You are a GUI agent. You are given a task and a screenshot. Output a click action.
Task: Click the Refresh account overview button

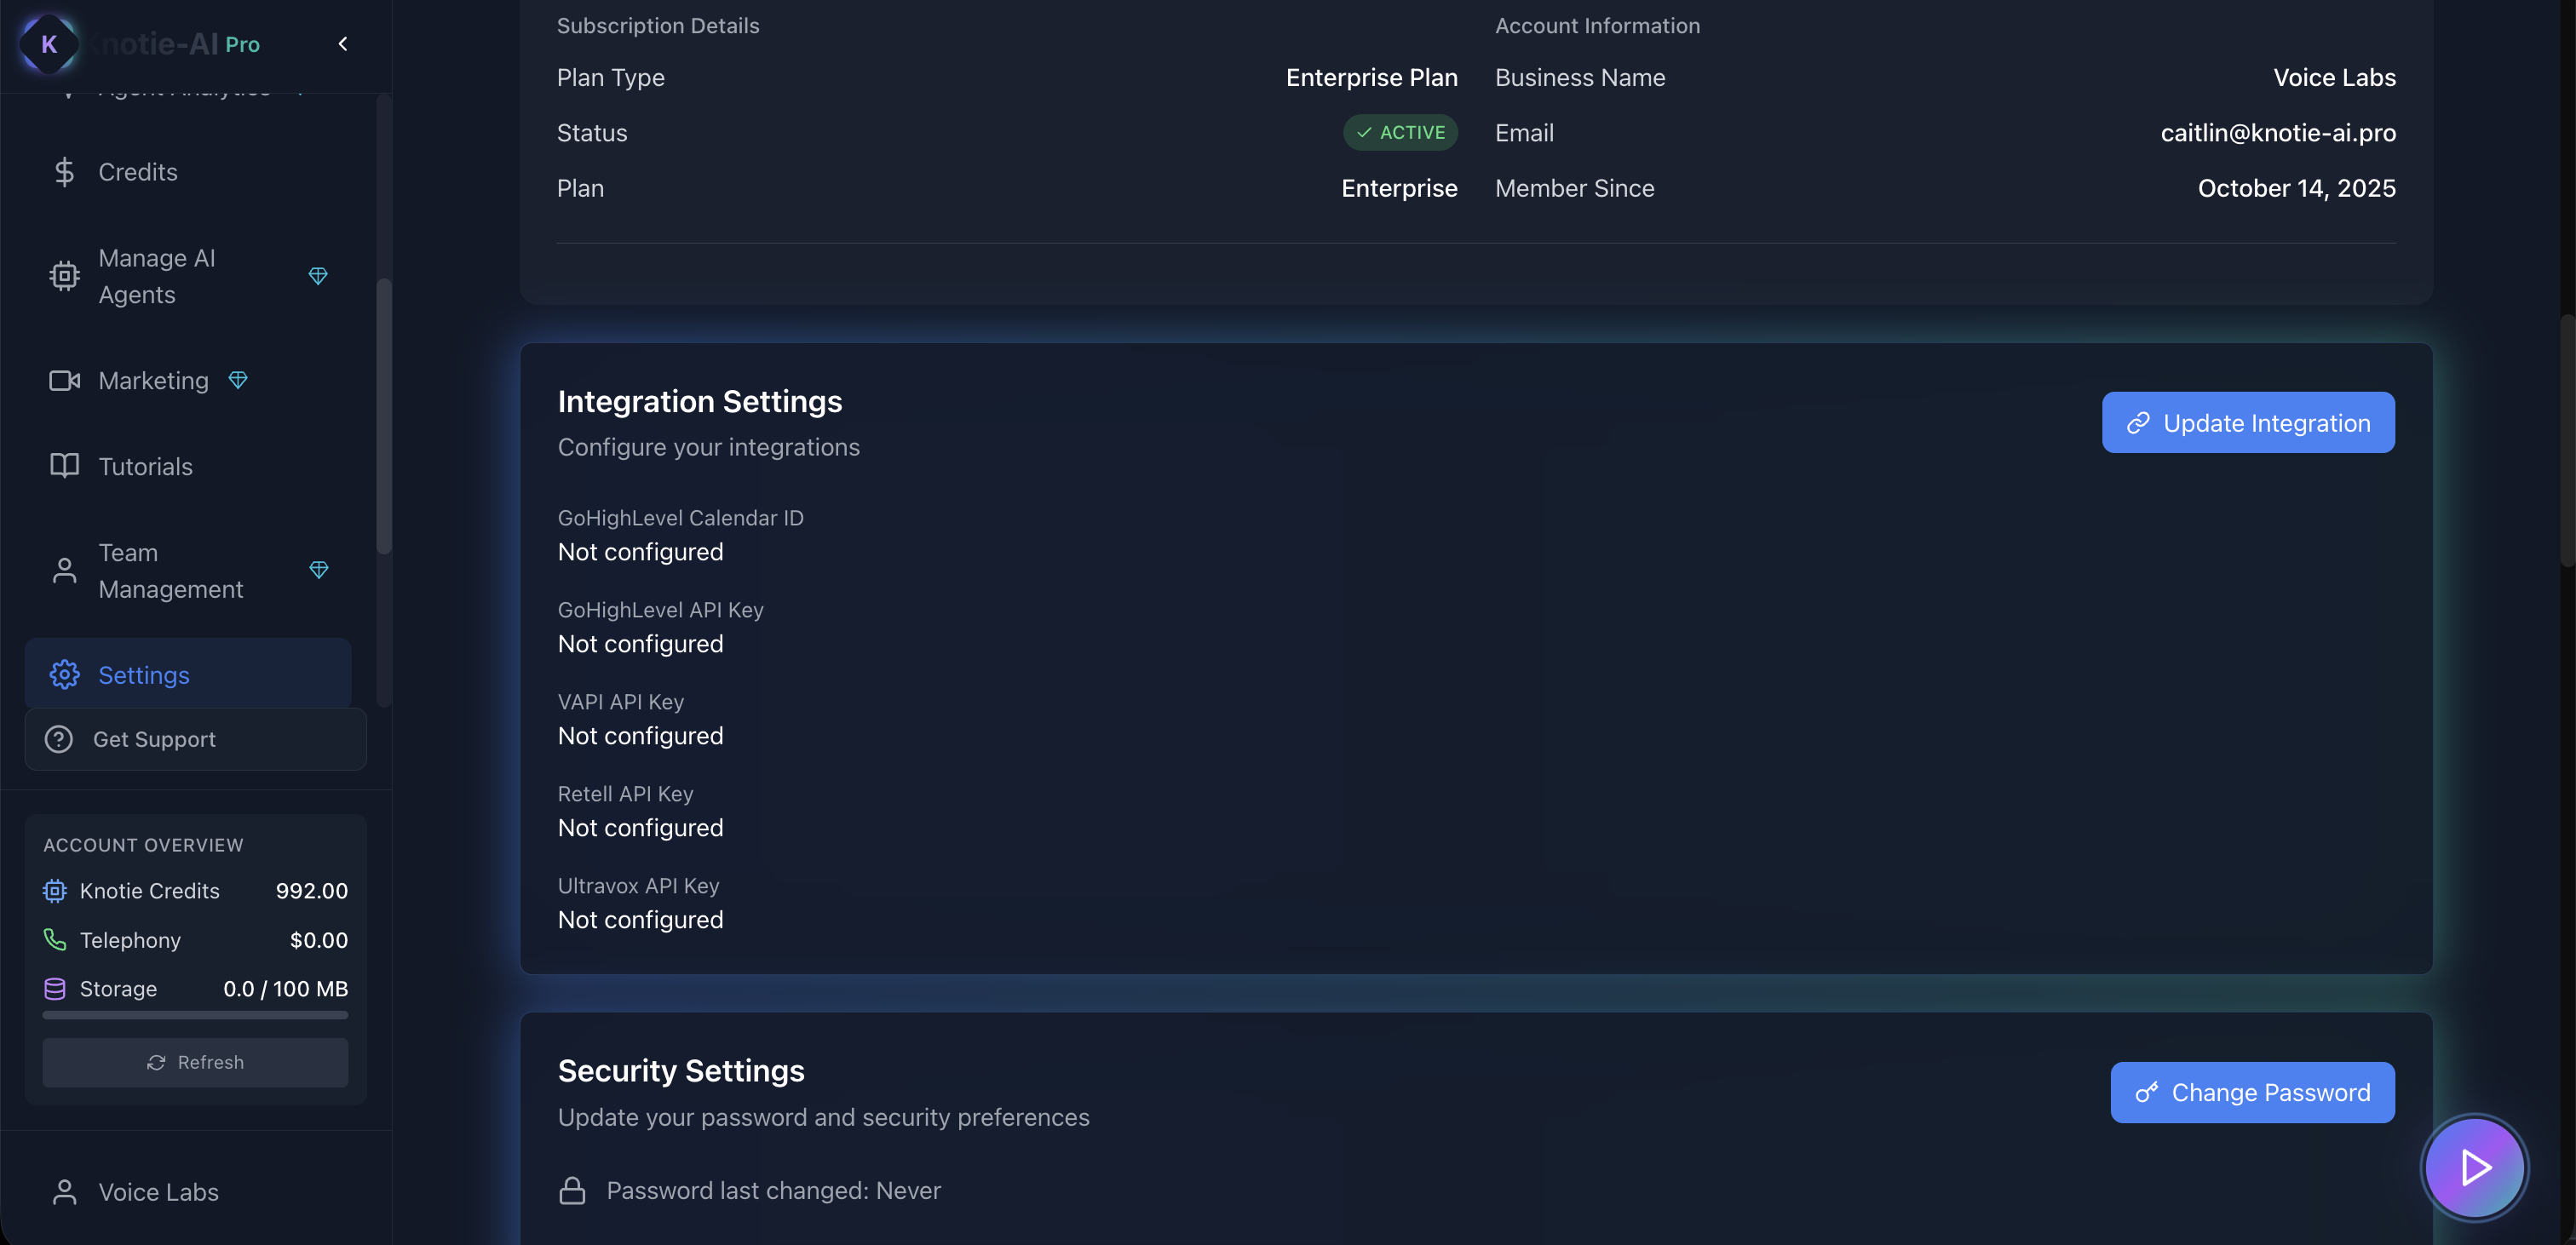pyautogui.click(x=196, y=1062)
